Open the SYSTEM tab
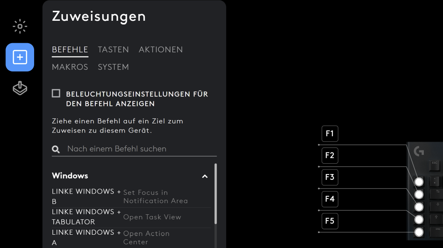Screen dimensions: 443x248 [x=113, y=67]
